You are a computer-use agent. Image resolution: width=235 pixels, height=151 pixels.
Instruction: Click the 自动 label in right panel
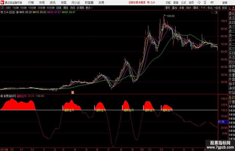point(232,98)
